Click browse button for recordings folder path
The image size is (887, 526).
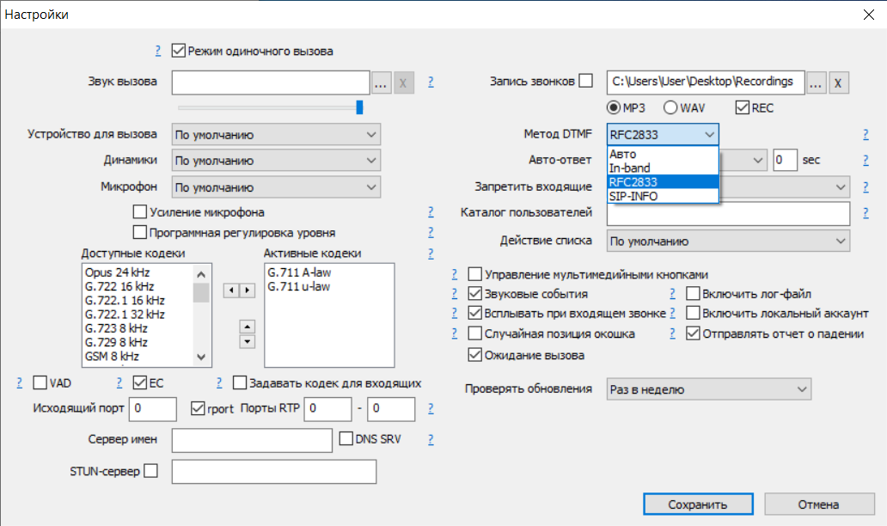pos(817,83)
